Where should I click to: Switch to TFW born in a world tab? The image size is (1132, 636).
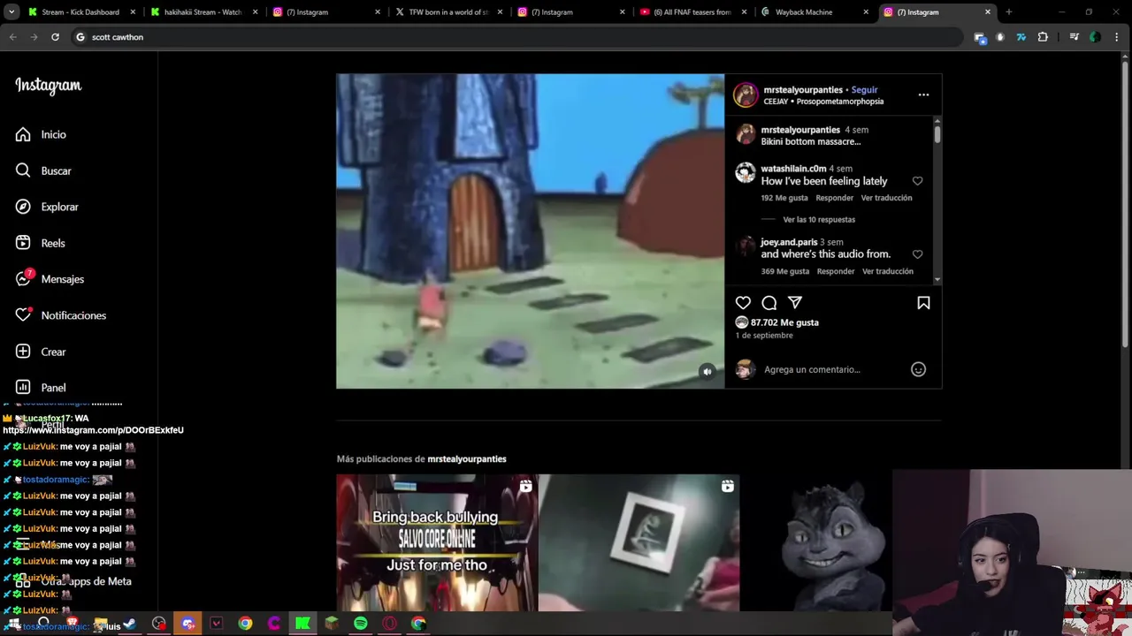tap(447, 12)
